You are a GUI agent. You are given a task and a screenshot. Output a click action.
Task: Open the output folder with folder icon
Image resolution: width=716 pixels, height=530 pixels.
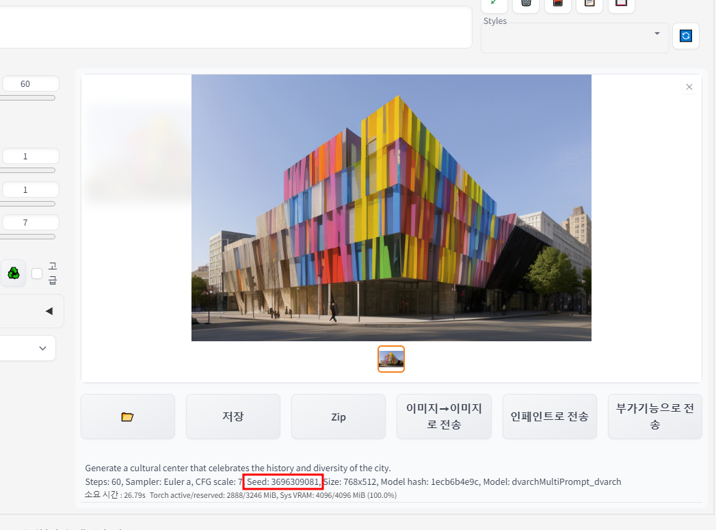point(127,416)
